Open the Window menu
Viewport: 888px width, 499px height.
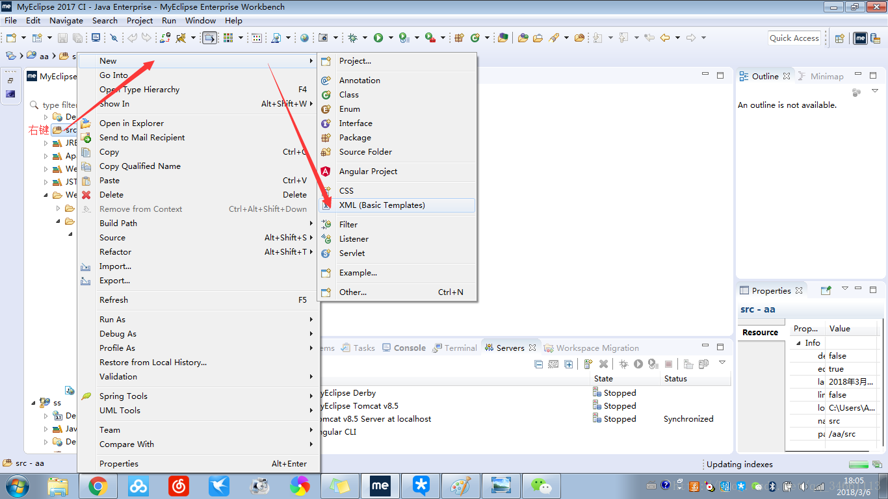point(200,20)
